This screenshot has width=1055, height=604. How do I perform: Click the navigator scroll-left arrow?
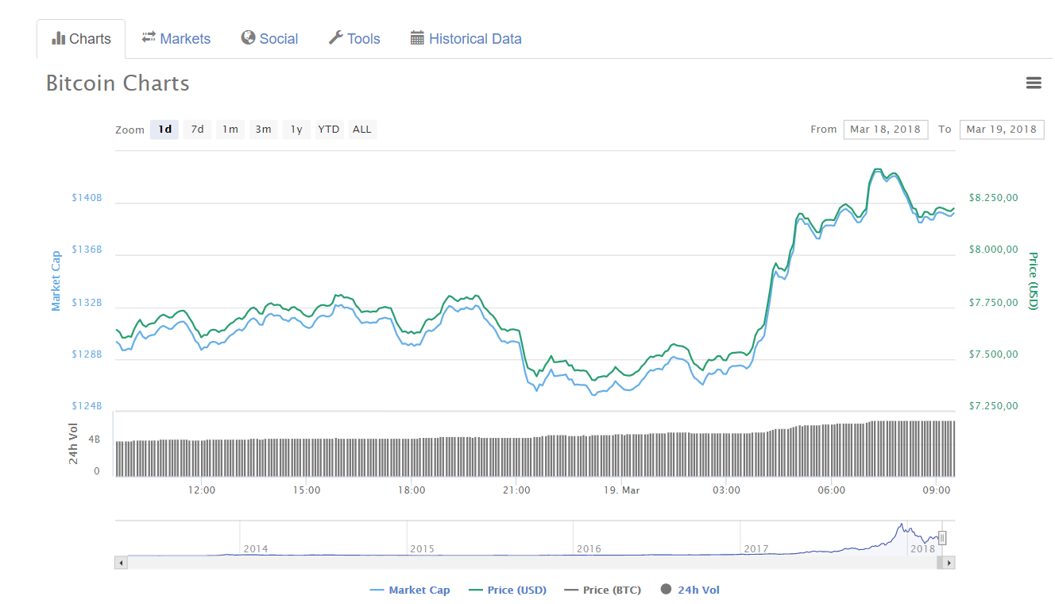pos(121,563)
